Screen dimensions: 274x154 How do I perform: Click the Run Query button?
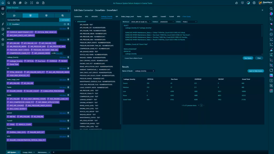pos(248,58)
